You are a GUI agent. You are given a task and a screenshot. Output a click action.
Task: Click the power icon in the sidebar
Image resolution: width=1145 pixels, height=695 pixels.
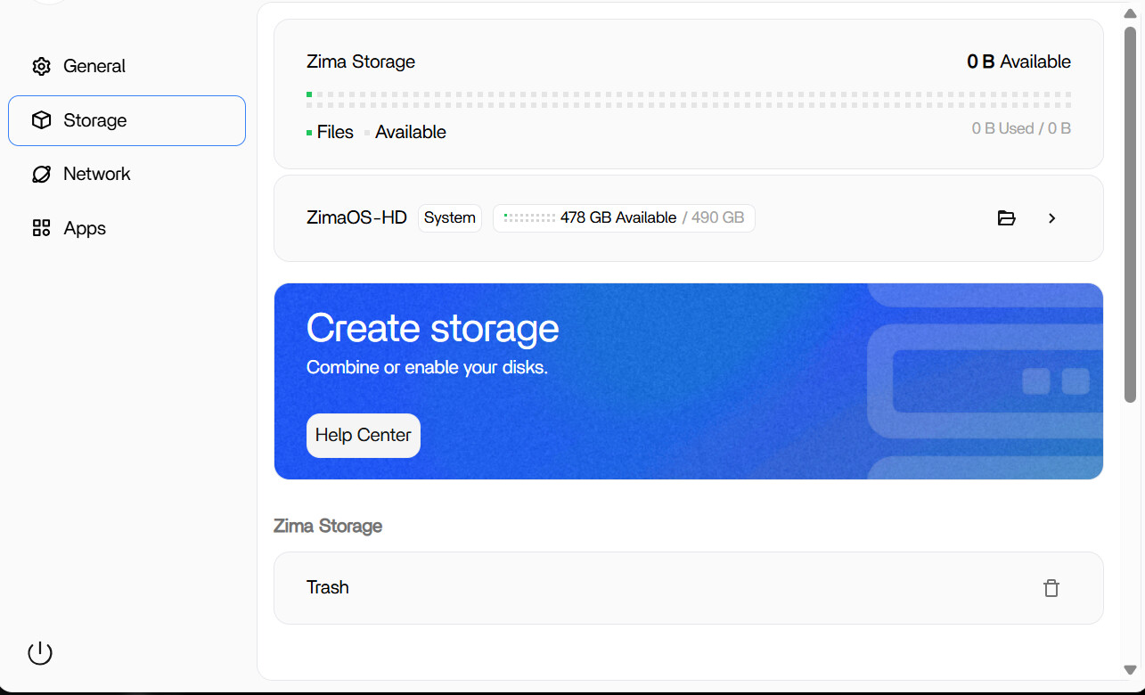pos(40,653)
